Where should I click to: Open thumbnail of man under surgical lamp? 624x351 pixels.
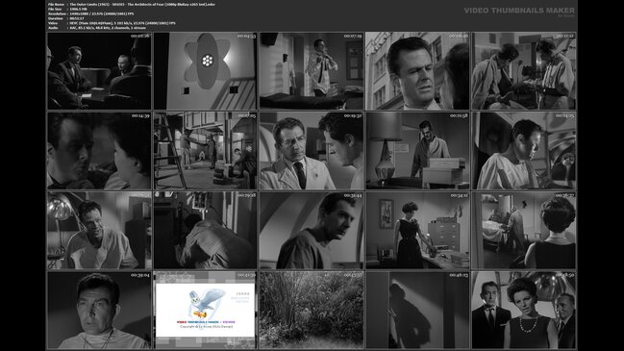[x=99, y=231]
